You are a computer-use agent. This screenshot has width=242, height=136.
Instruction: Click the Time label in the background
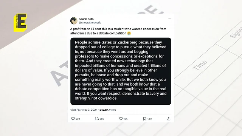(200, 65)
